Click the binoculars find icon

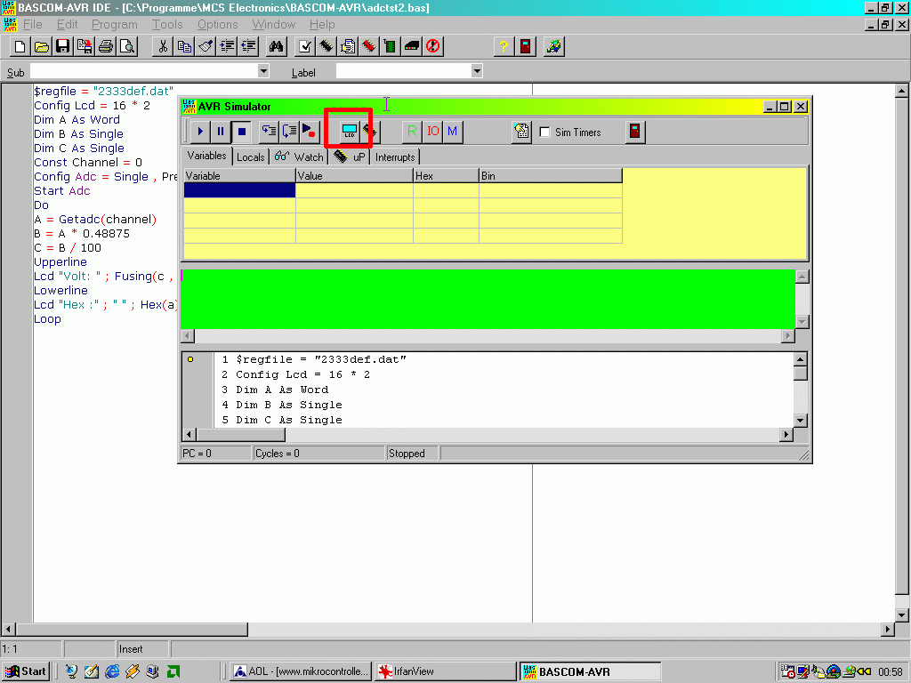pyautogui.click(x=276, y=46)
